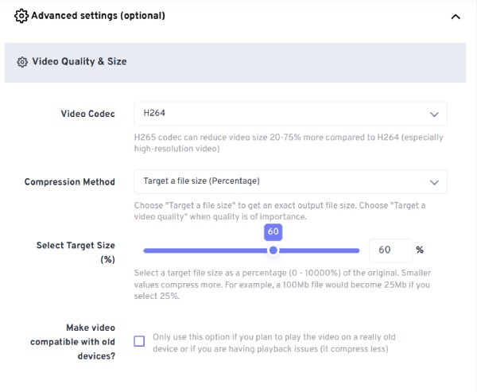The height and width of the screenshot is (392, 477).
Task: Click the Video Quality & Size header
Action: tap(235, 62)
